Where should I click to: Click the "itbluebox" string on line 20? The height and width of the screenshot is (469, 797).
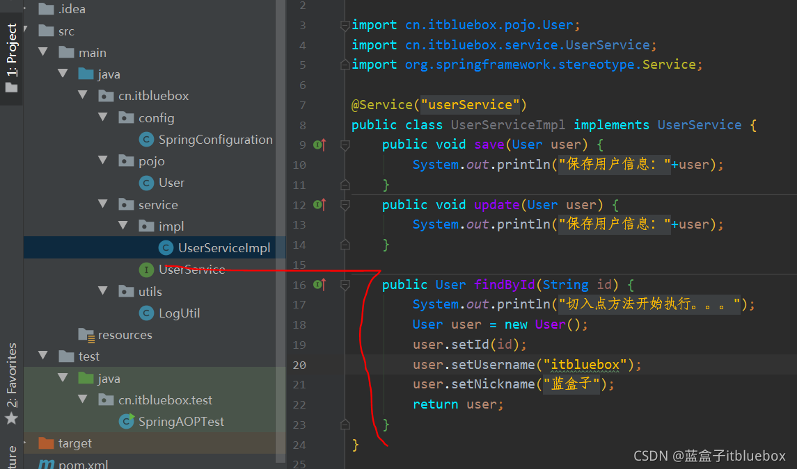585,365
